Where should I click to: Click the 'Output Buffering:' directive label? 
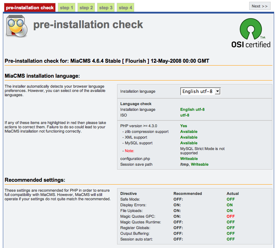point(135,233)
